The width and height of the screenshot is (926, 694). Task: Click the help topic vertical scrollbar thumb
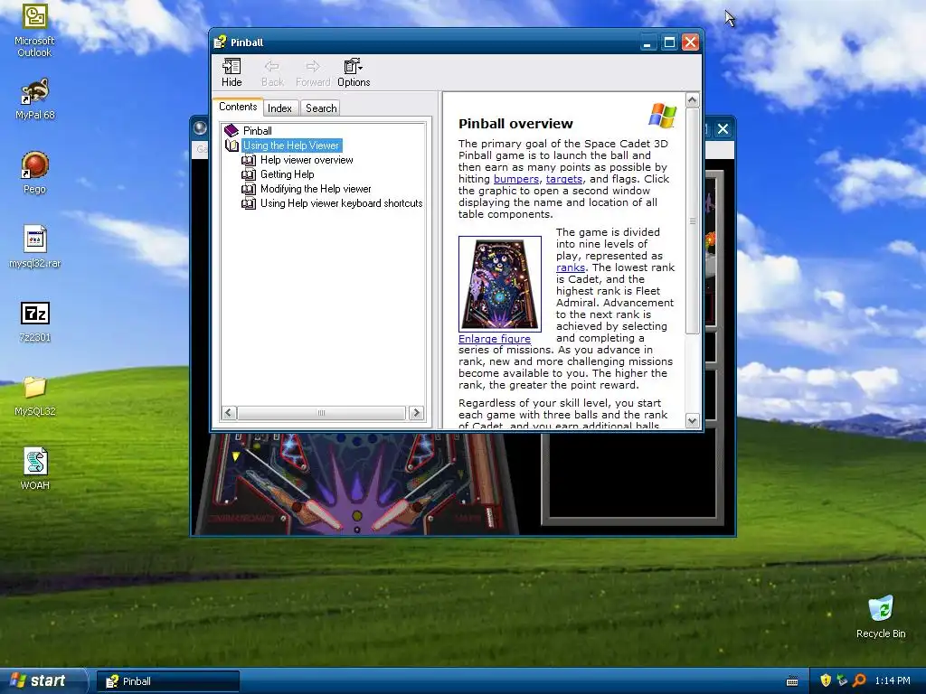pyautogui.click(x=692, y=220)
